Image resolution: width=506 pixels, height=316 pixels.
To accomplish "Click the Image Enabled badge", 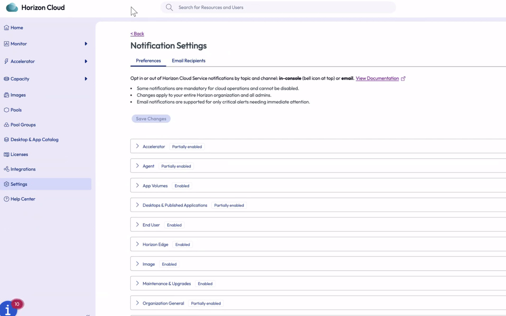I will (169, 264).
